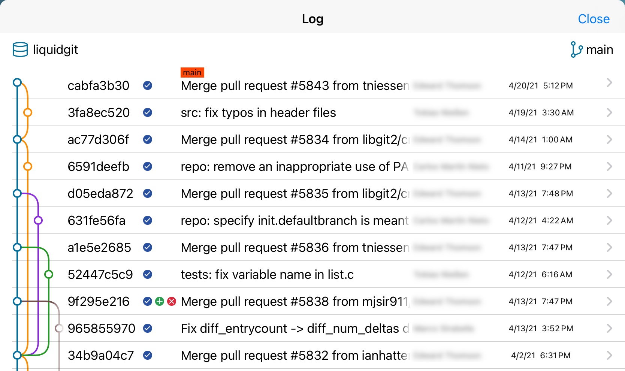Click the liquidgit repository database icon
This screenshot has width=625, height=371.
pos(20,49)
